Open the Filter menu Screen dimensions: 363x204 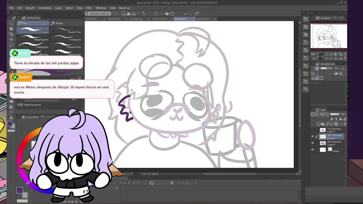(89, 8)
